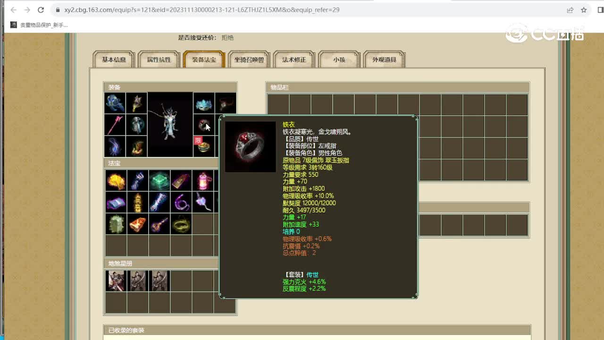Click the 已收录的套装 section header

(317, 330)
